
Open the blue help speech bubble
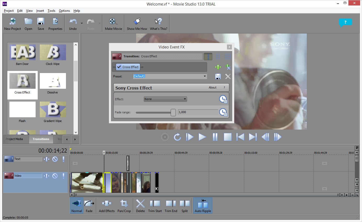point(345,23)
